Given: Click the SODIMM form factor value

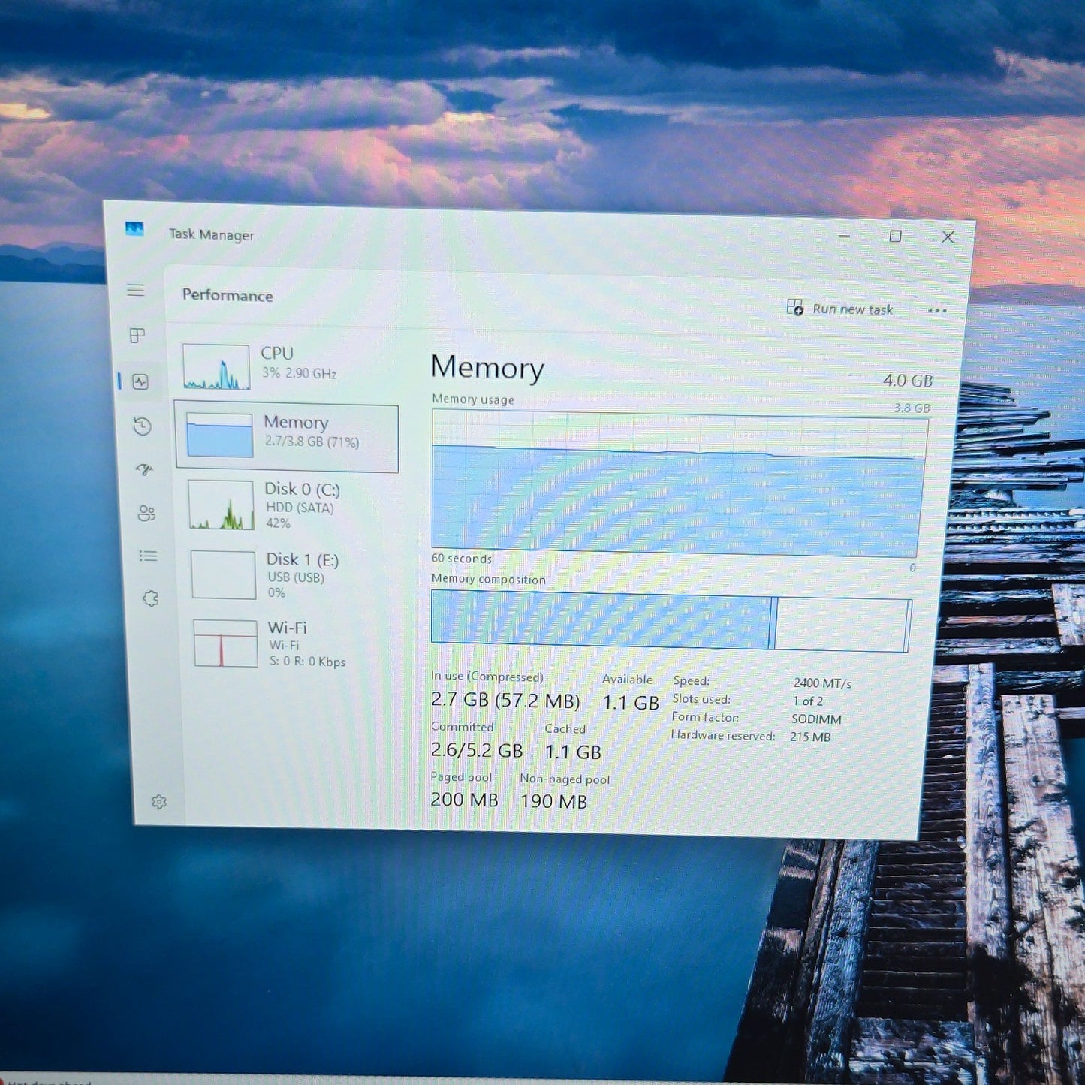Looking at the screenshot, I should click(816, 719).
